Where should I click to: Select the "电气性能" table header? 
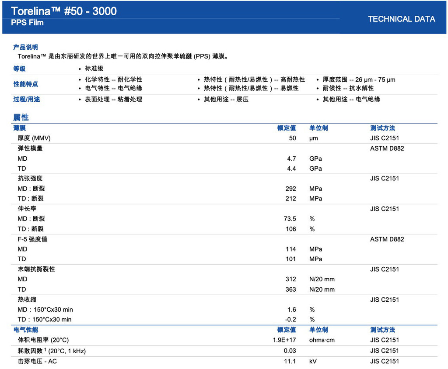coord(25,330)
